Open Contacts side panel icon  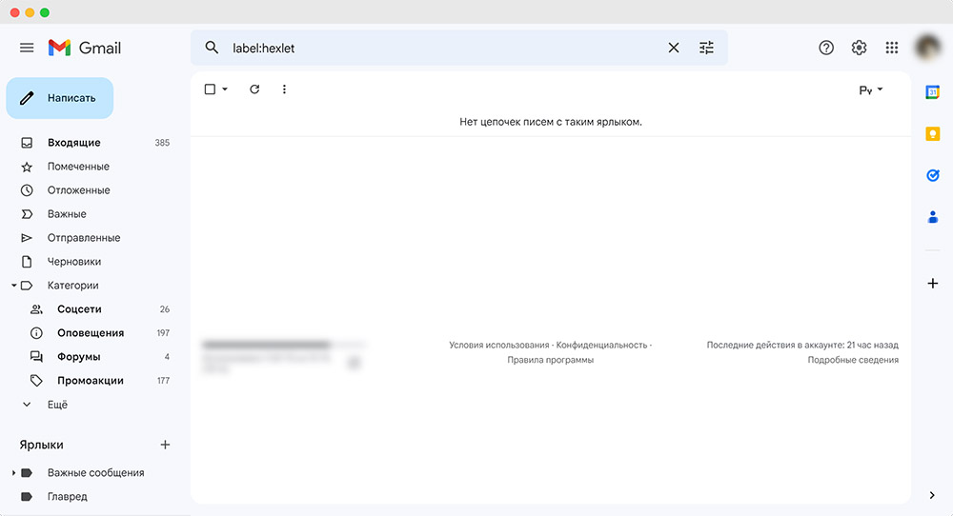[x=932, y=217]
